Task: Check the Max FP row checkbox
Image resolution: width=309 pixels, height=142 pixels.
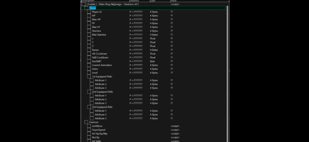Action: pyautogui.click(x=89, y=27)
